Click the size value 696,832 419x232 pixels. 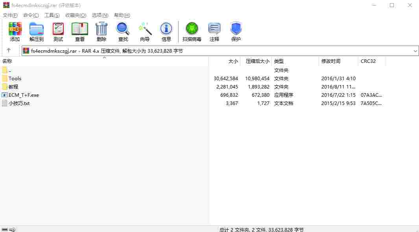pos(229,95)
